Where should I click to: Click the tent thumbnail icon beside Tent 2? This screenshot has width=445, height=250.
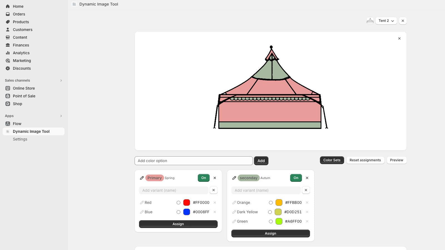[x=370, y=21]
